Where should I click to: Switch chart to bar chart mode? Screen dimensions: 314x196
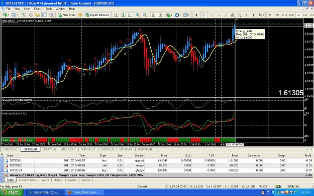coord(116,15)
